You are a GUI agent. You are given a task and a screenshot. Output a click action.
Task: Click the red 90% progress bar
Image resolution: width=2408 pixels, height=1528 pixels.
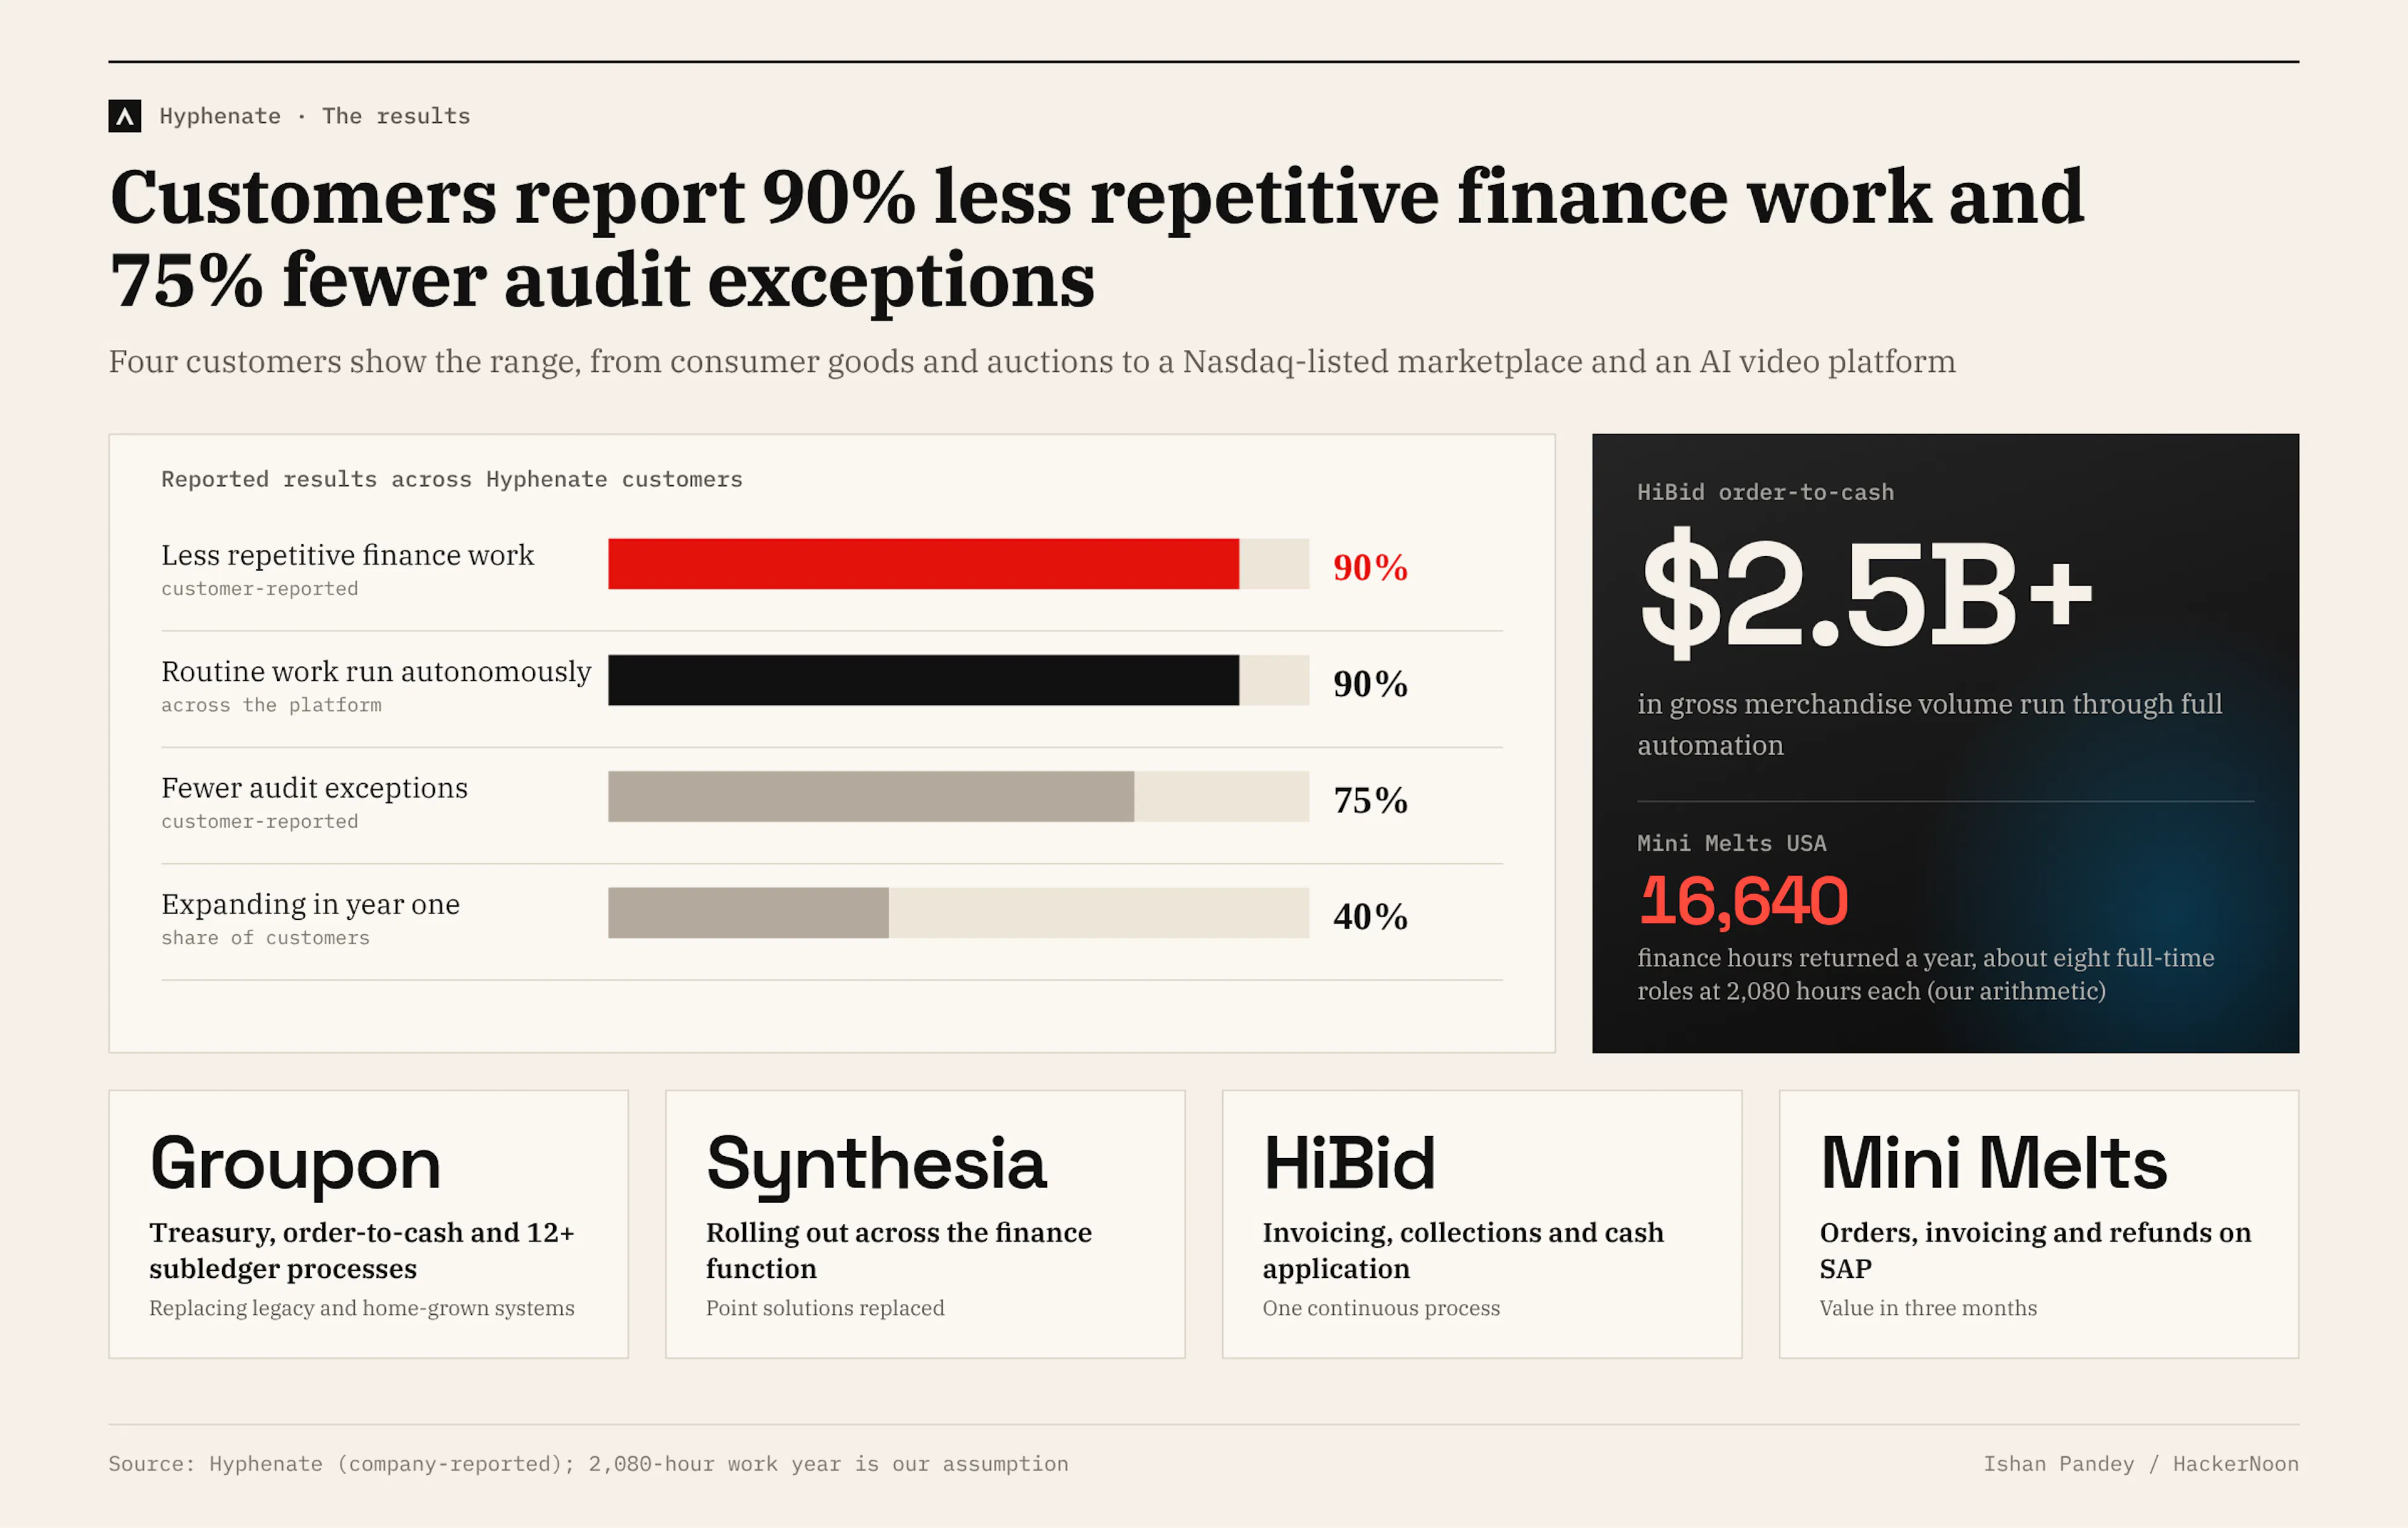click(x=923, y=564)
